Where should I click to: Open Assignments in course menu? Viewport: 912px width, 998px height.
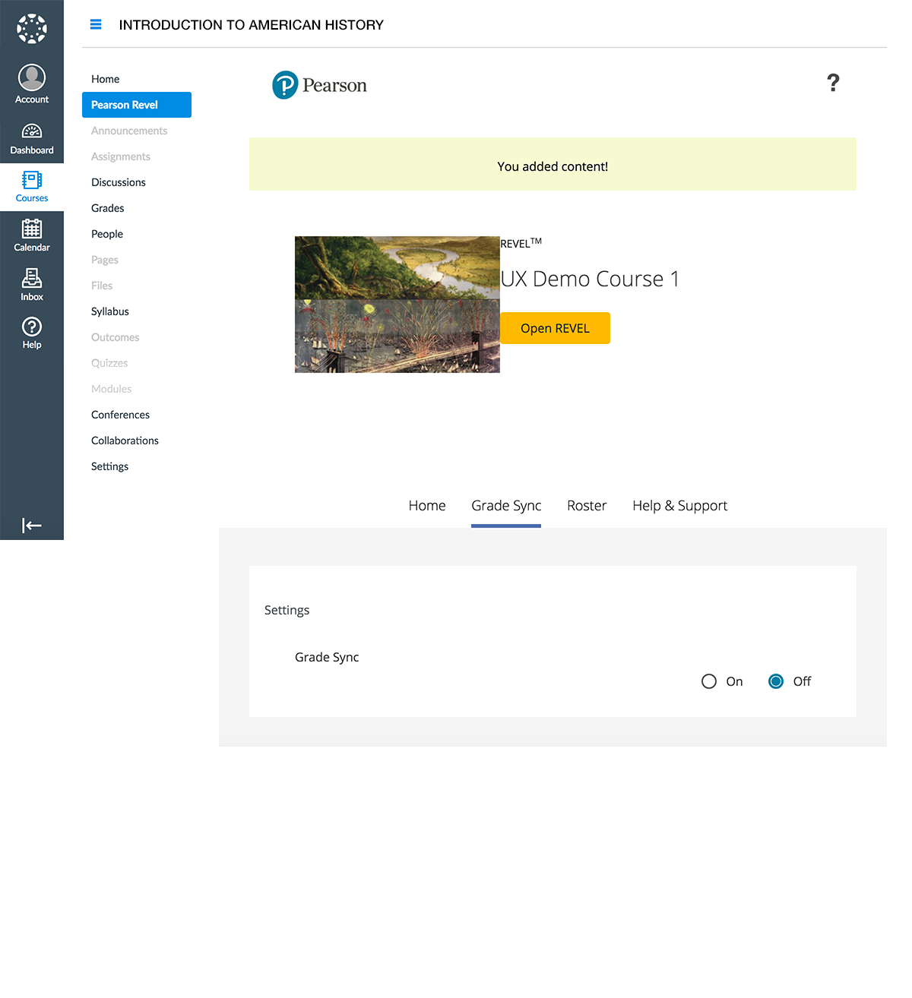coord(121,156)
